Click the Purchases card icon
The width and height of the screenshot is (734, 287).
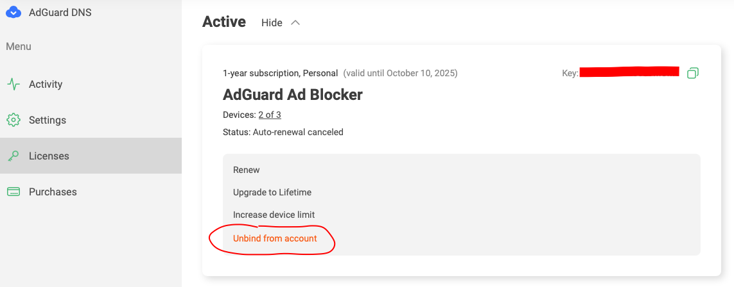pyautogui.click(x=13, y=192)
